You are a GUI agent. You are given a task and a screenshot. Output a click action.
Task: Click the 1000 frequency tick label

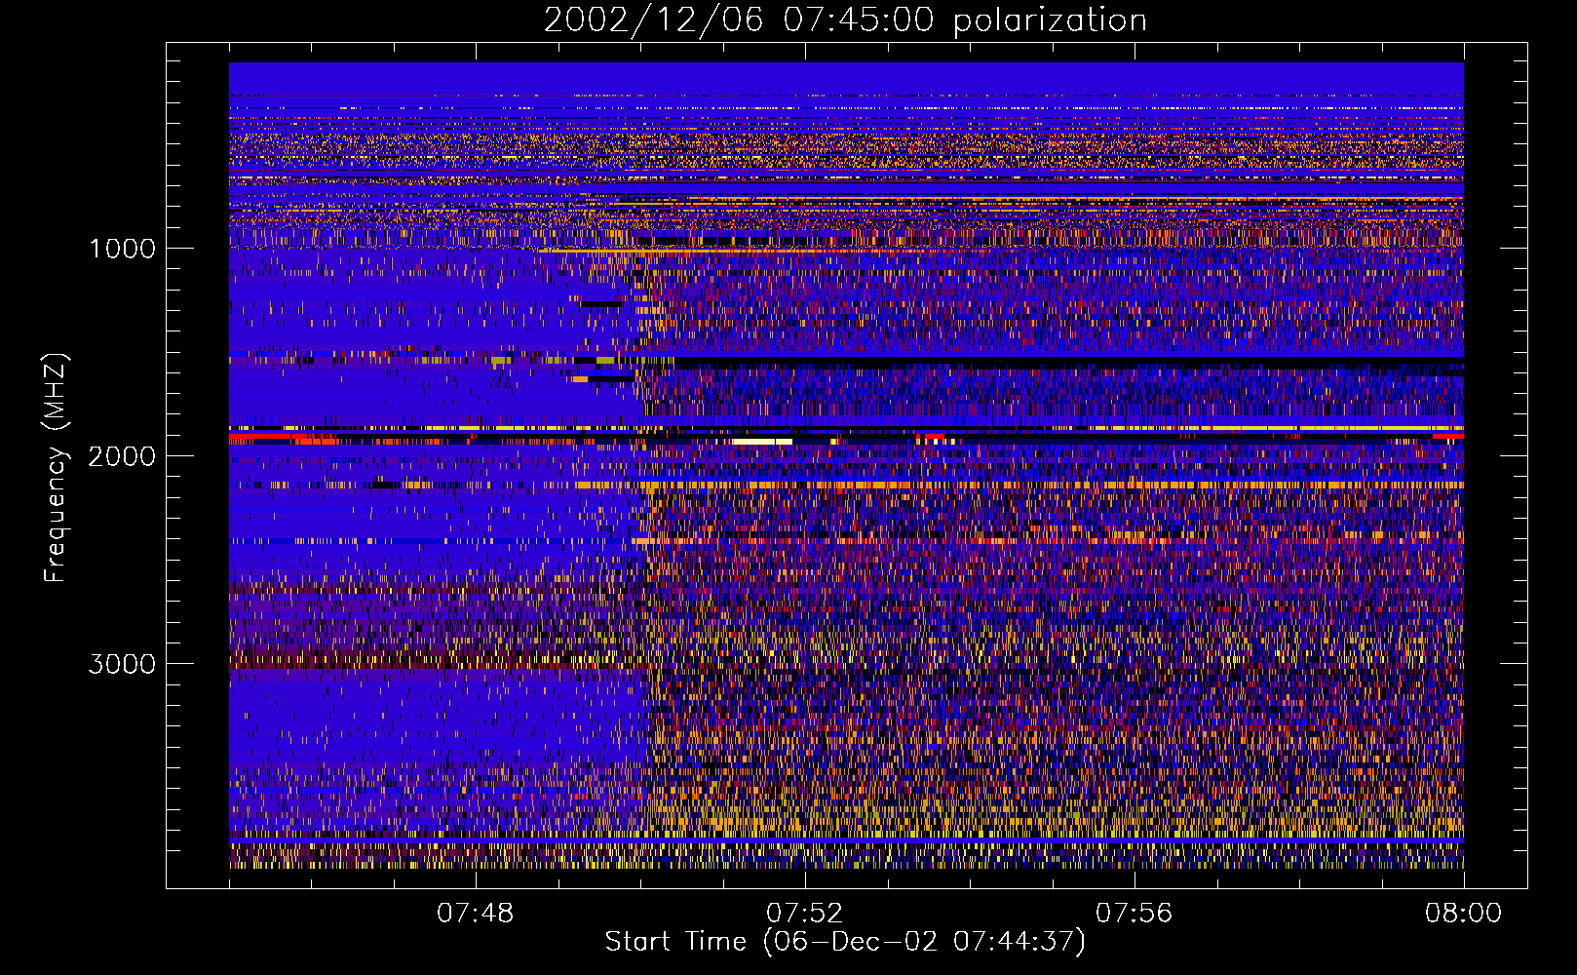point(123,249)
